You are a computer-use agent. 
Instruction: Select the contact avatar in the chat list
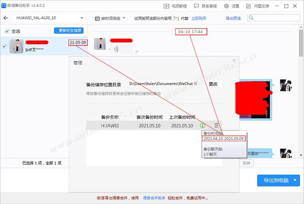click(16, 46)
